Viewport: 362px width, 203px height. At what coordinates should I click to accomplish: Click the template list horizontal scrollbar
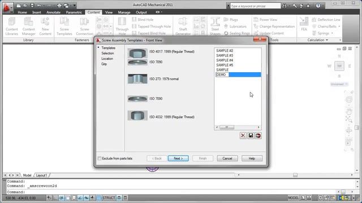click(238, 127)
